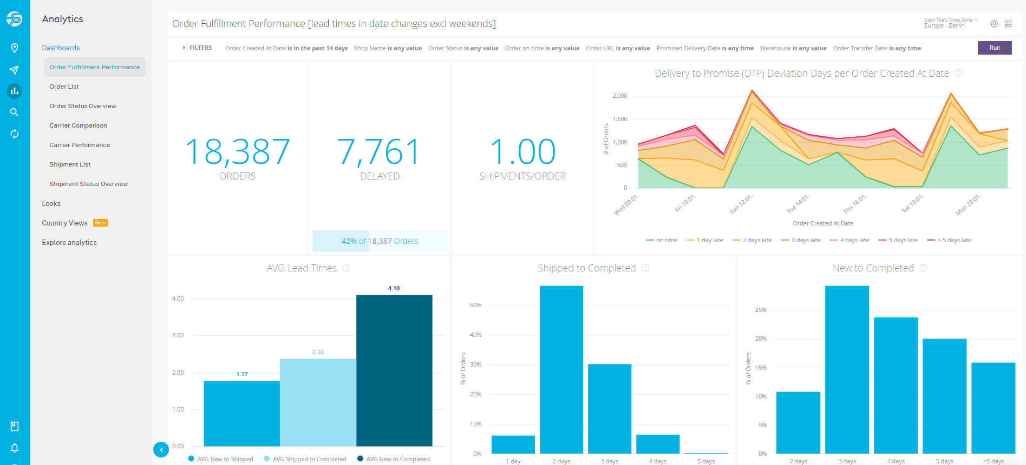The width and height of the screenshot is (1026, 465).
Task: Click the Warehouse filter
Action: 793,48
